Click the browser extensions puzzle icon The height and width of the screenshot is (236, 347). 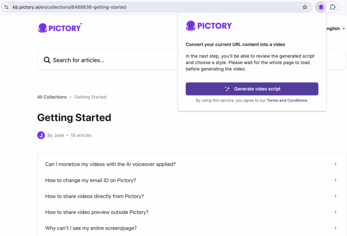pos(332,7)
